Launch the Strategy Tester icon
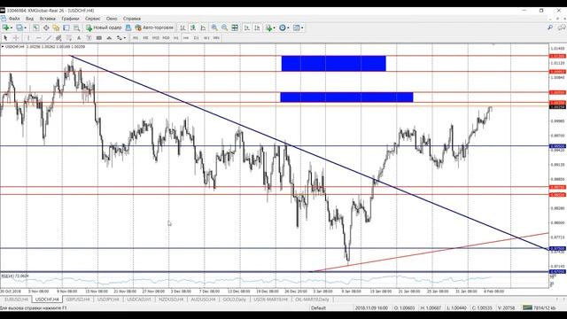 tap(77, 27)
